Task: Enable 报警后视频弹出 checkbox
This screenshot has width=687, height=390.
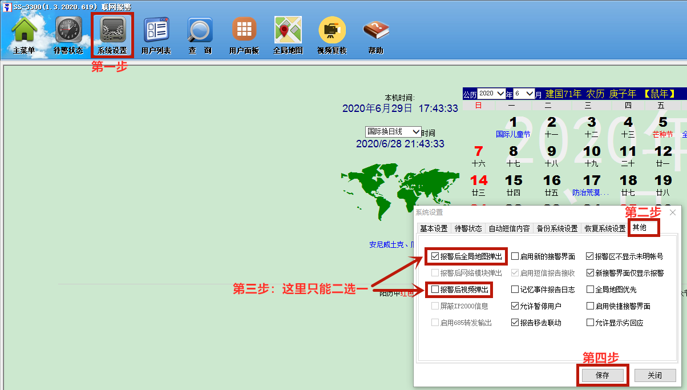Action: 435,290
